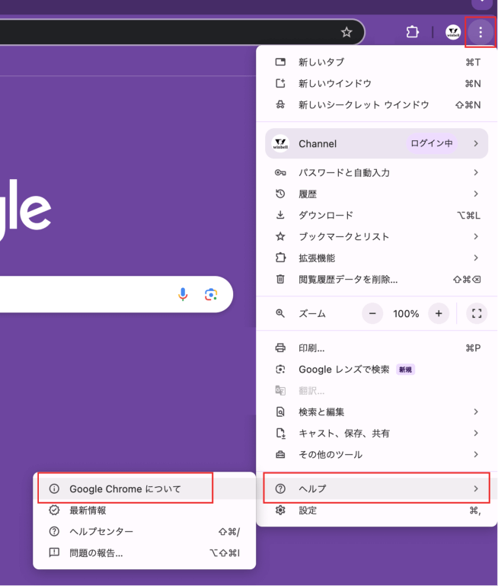
Task: Open 新しいシークレット ウインドウ
Action: click(377, 104)
